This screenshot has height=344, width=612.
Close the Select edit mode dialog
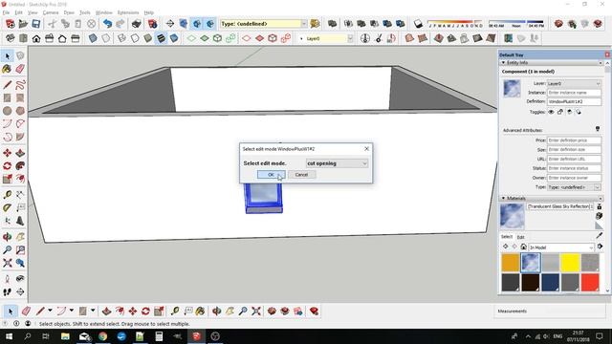366,149
